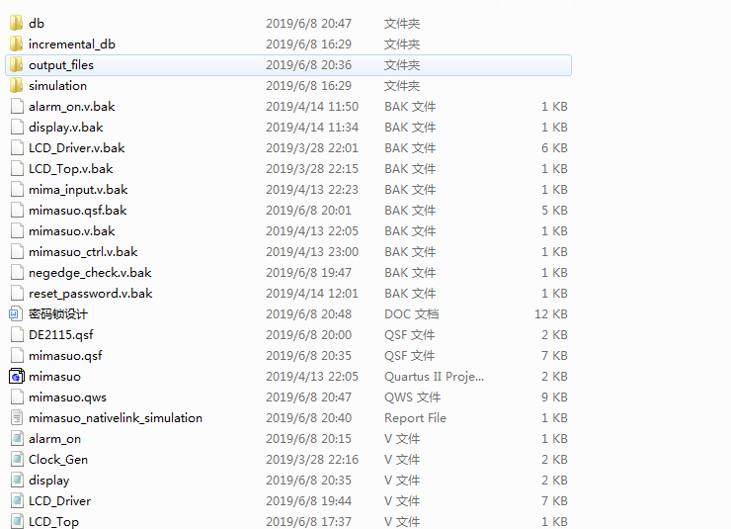The width and height of the screenshot is (731, 529).
Task: Click the mimasuo.v.bak file icon
Action: [17, 231]
